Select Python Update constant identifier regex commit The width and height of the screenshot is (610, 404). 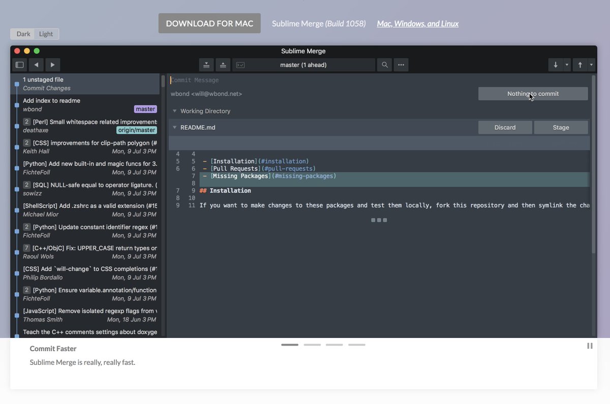pyautogui.click(x=85, y=231)
